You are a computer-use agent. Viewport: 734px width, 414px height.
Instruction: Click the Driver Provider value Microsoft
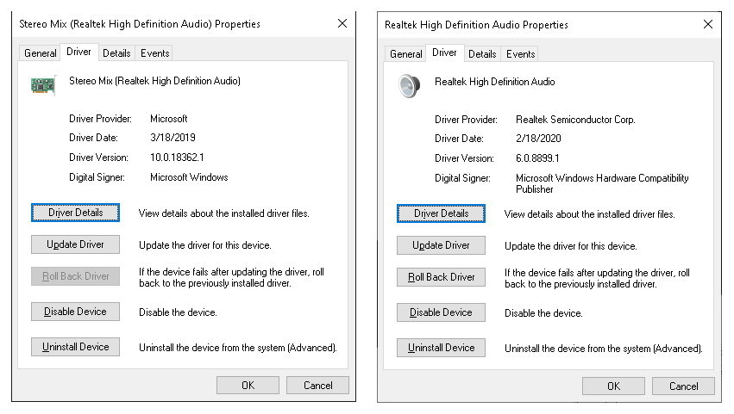point(168,119)
